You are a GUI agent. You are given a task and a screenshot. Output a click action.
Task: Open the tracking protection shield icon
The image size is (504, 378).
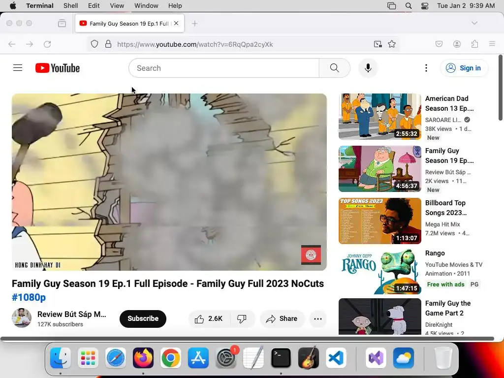click(x=94, y=44)
